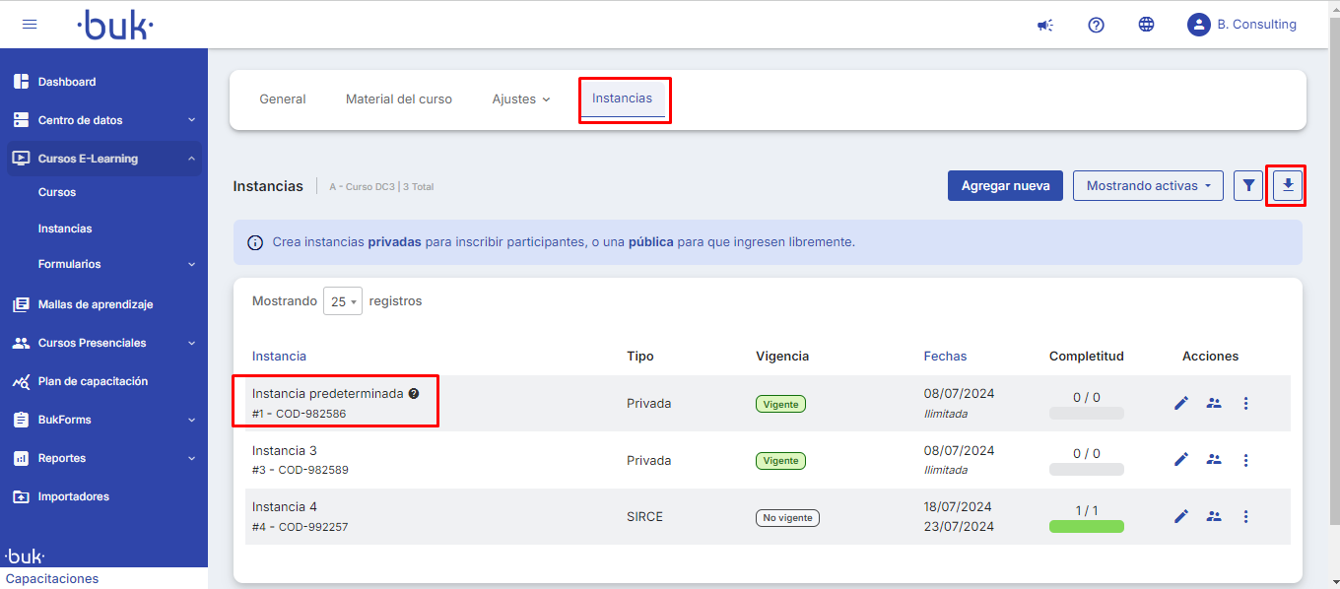Open the 25 records per page dropdown
The height and width of the screenshot is (589, 1340).
click(343, 301)
